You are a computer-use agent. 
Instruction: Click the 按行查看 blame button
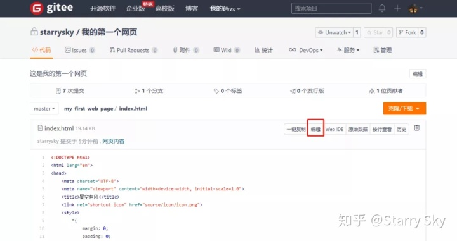point(382,129)
